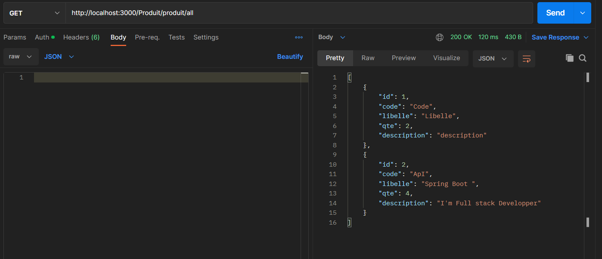Open the response JSON format selector

pos(493,58)
